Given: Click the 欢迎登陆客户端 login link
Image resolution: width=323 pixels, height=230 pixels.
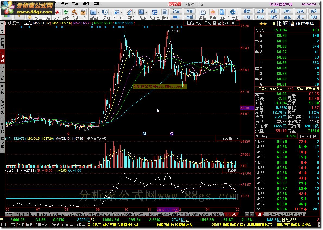Looking at the screenshot, I should (281, 4).
